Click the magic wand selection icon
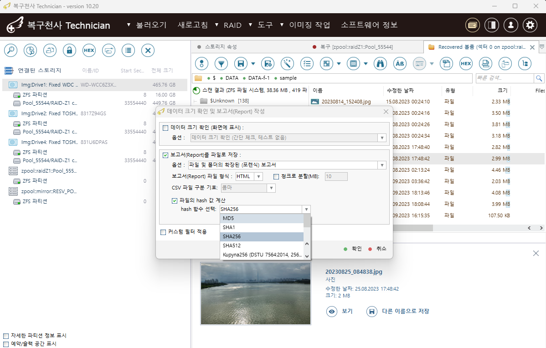 [287, 64]
